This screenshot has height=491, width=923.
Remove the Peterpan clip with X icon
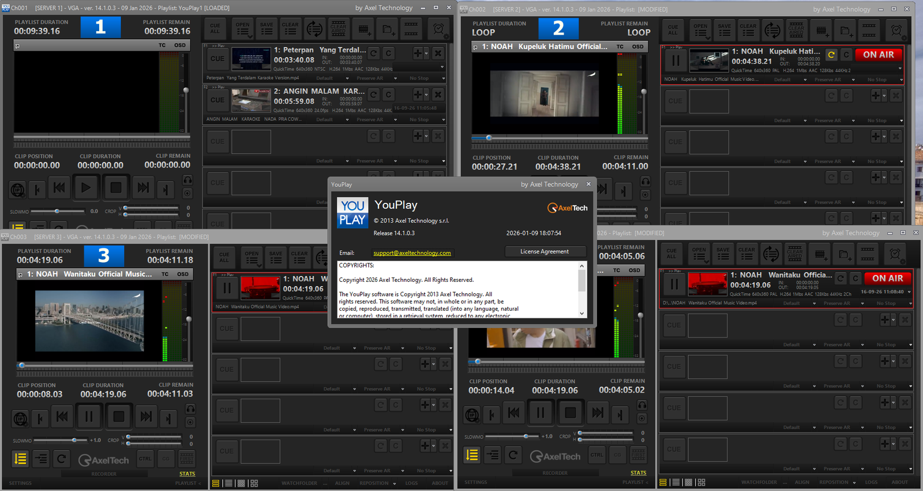438,53
